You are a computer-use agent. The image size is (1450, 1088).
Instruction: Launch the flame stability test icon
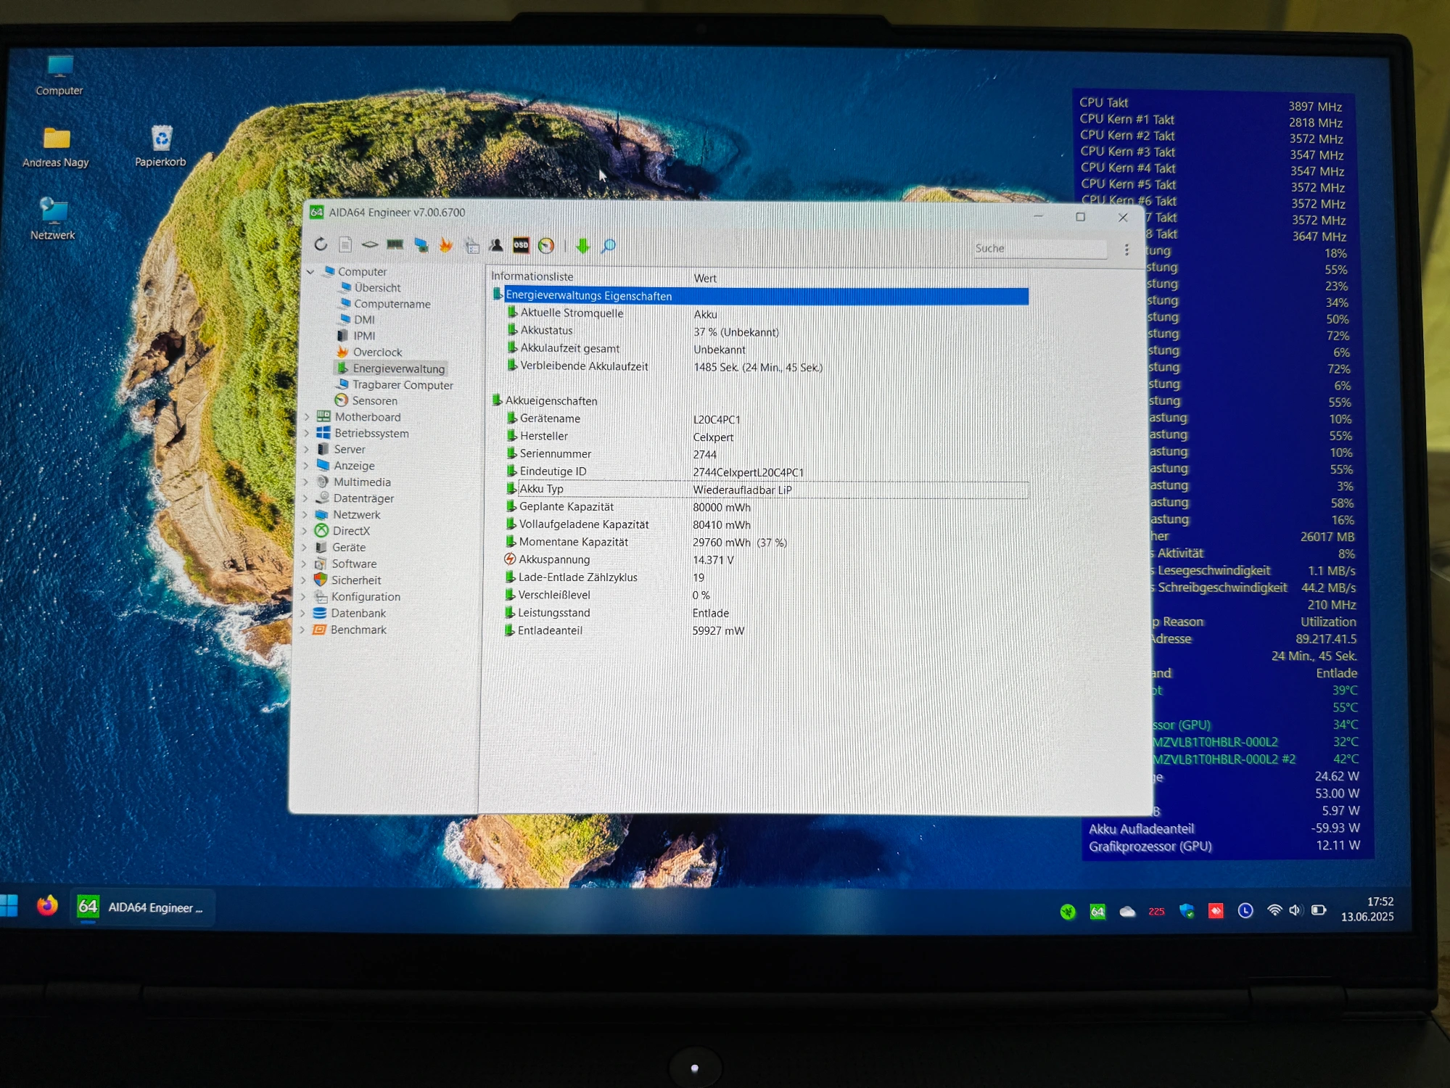click(445, 245)
